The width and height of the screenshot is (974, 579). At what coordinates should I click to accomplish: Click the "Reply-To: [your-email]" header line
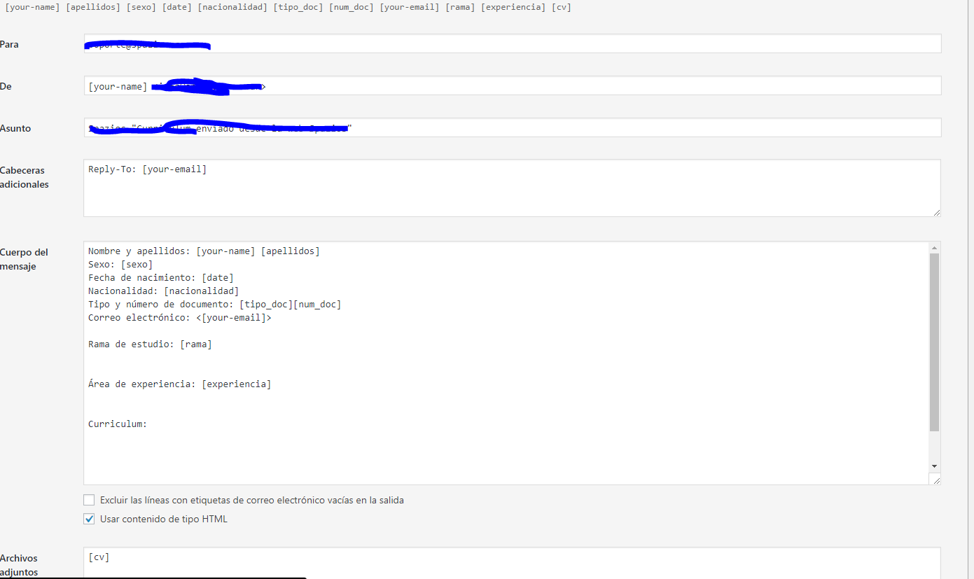tap(148, 169)
